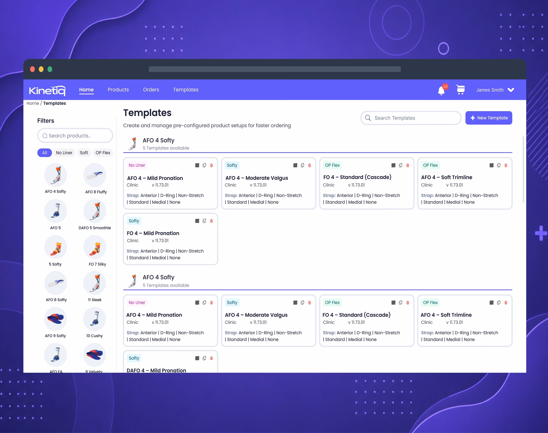Click the red 03 notification badge

[445, 86]
